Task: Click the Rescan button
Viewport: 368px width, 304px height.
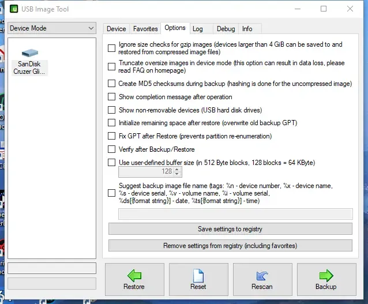Action: pos(262,279)
